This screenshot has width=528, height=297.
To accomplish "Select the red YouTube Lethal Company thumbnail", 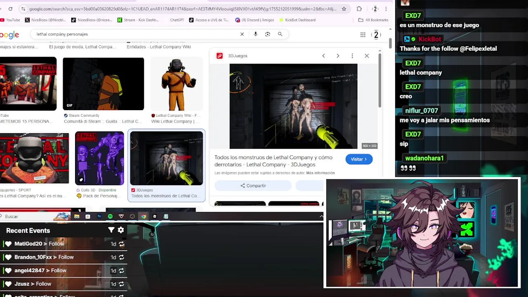I will (28, 84).
